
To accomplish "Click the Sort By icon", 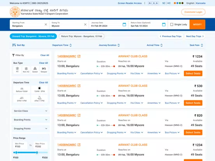I will [14, 45].
